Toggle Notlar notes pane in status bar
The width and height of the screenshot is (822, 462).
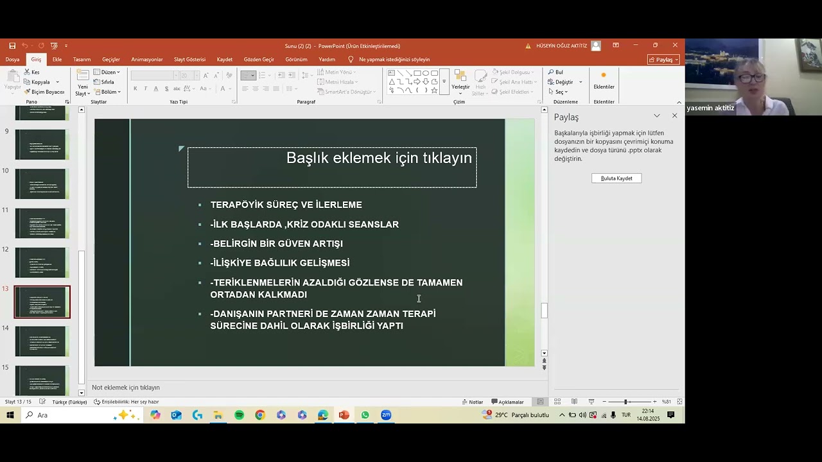pos(472,402)
